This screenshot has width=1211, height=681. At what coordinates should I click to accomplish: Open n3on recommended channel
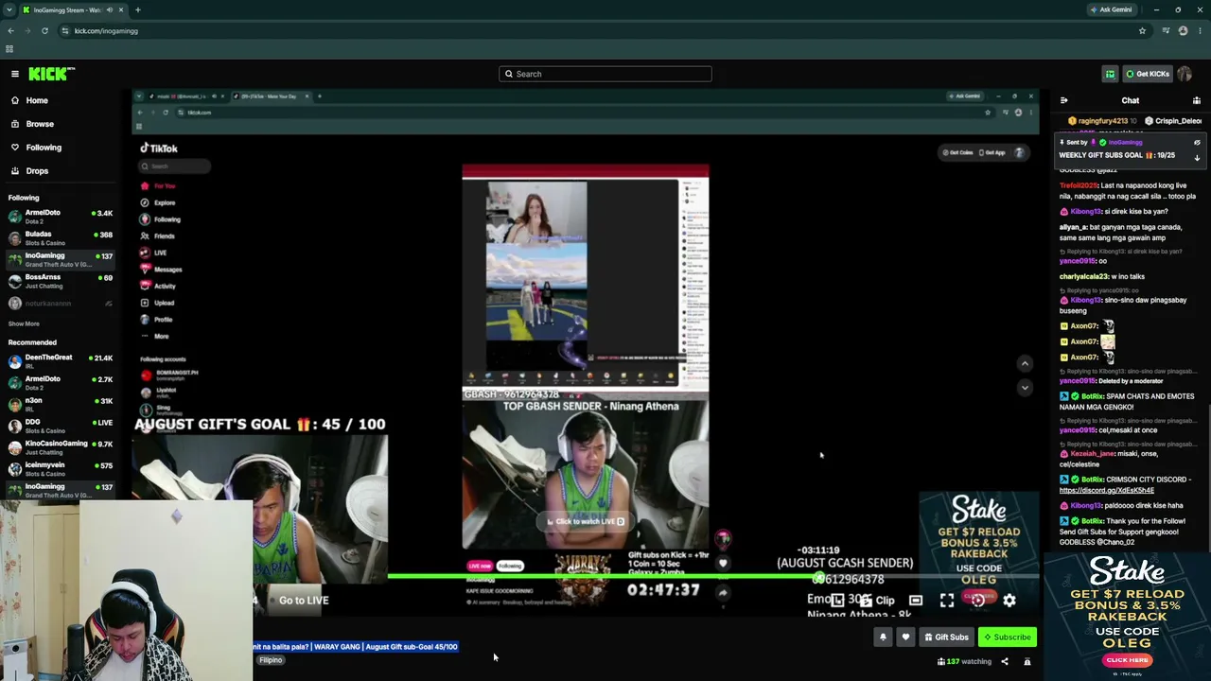pos(61,405)
